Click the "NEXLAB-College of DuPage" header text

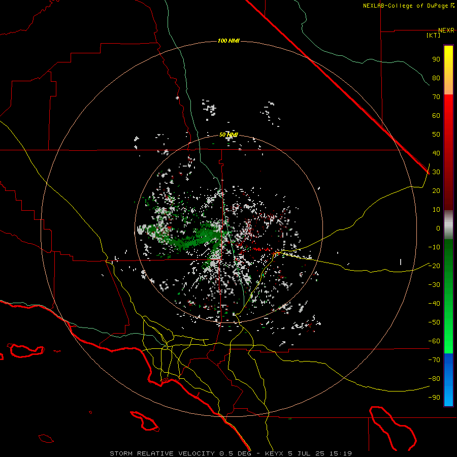406,6
